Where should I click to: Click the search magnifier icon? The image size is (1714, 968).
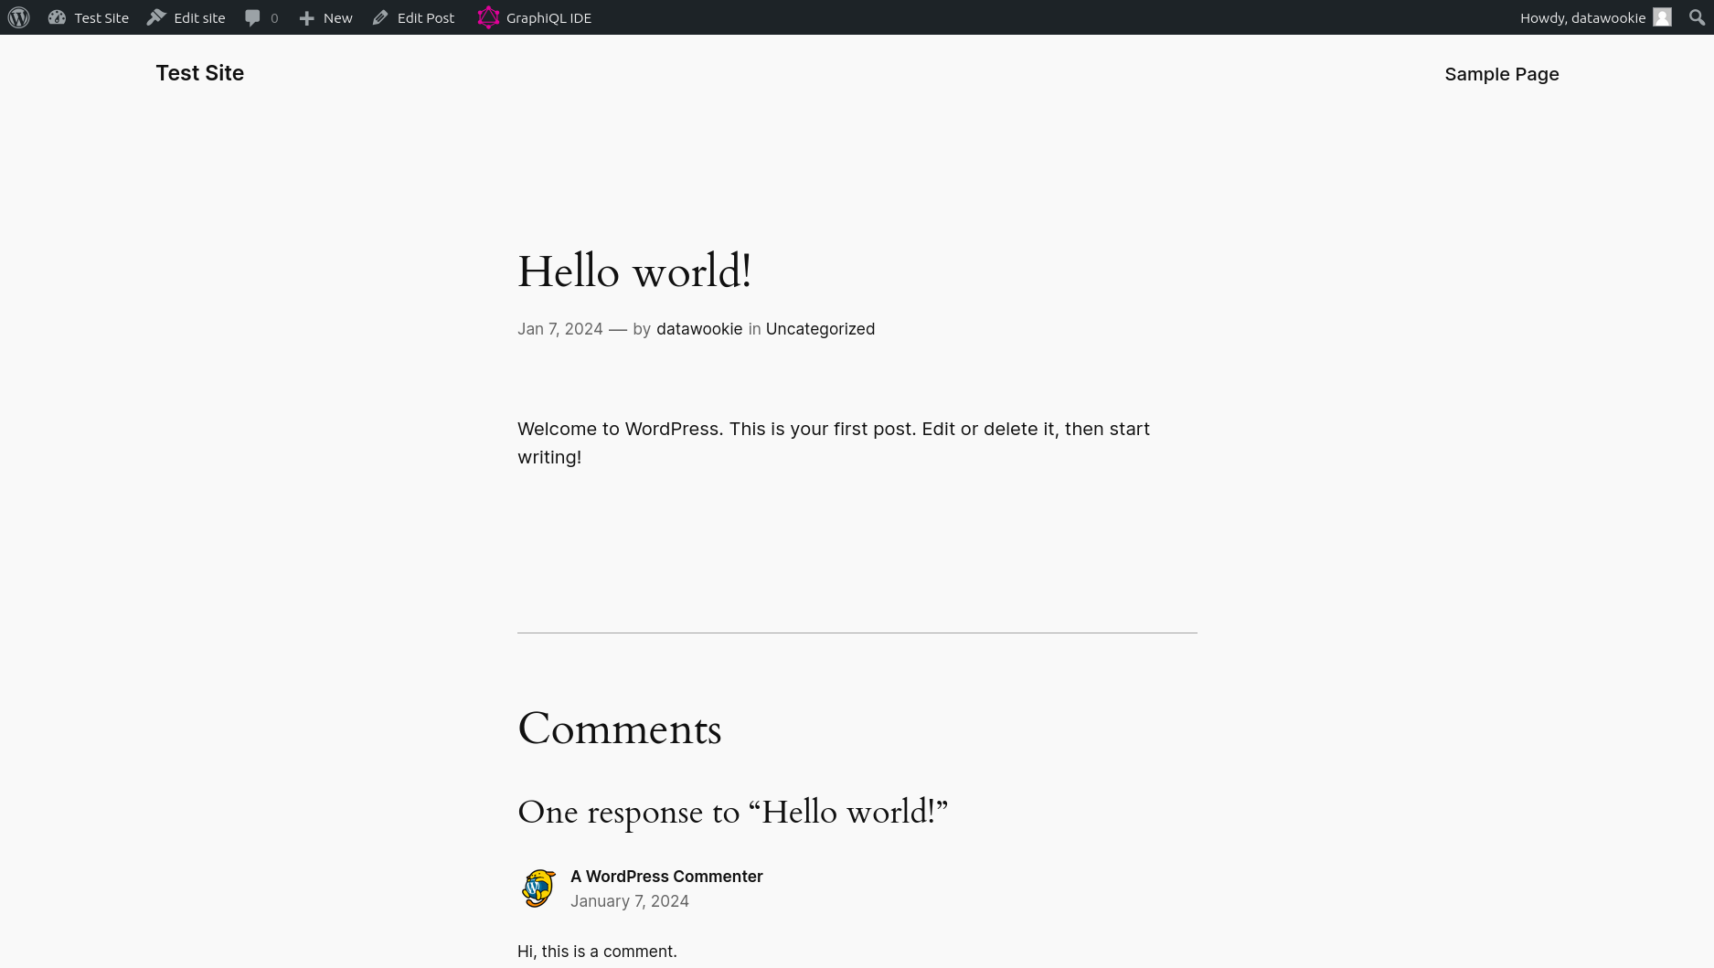click(1697, 17)
